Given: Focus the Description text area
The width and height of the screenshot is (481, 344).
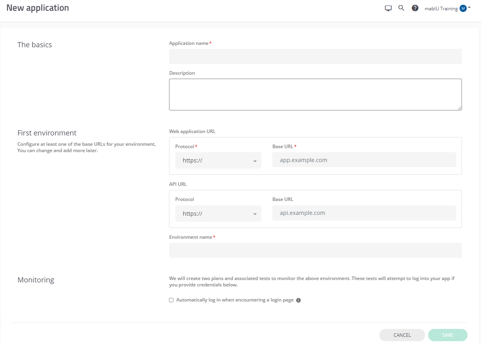Looking at the screenshot, I should point(316,95).
